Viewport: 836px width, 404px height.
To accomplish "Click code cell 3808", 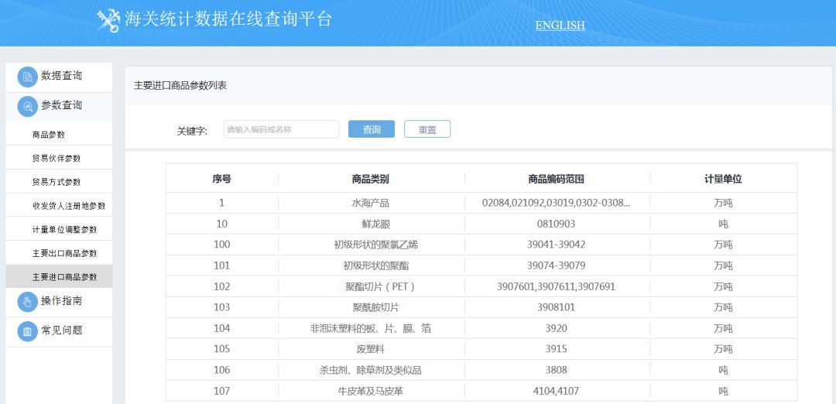I will [556, 370].
